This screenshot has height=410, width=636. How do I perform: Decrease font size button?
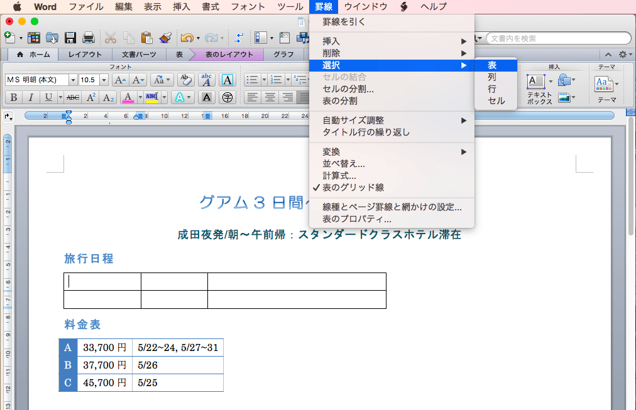click(138, 80)
